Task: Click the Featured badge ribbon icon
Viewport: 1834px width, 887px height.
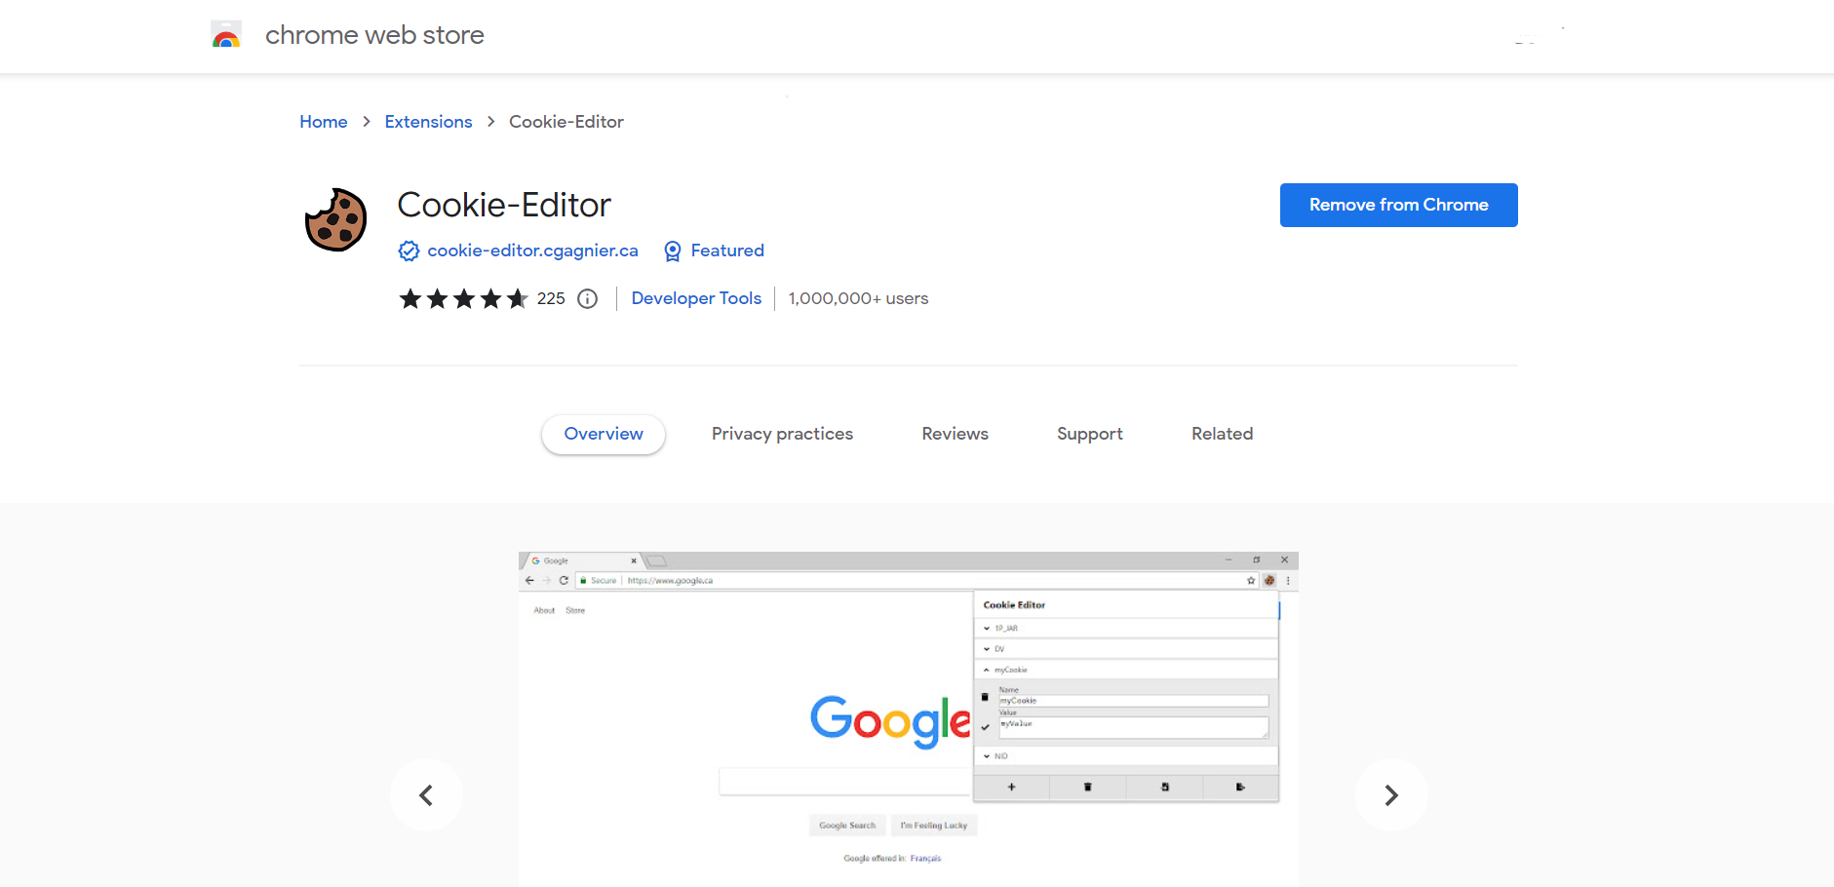Action: click(673, 251)
